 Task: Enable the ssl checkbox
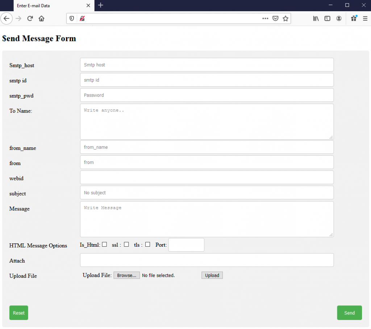(126, 244)
